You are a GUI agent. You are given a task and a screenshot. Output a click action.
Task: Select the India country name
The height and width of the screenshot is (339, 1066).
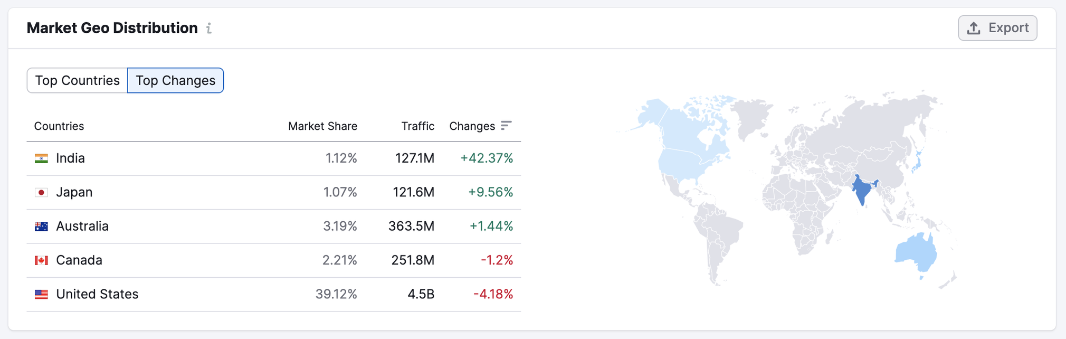(x=70, y=158)
